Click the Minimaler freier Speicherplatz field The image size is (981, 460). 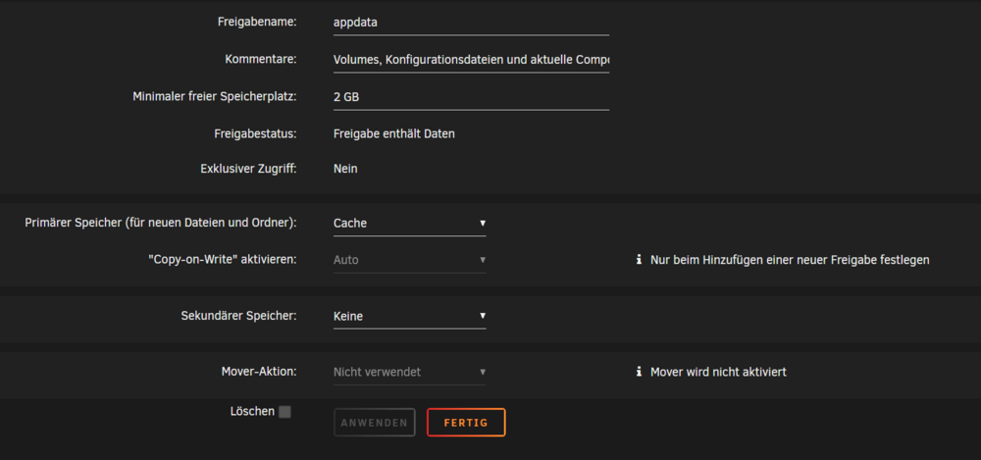pyautogui.click(x=471, y=98)
